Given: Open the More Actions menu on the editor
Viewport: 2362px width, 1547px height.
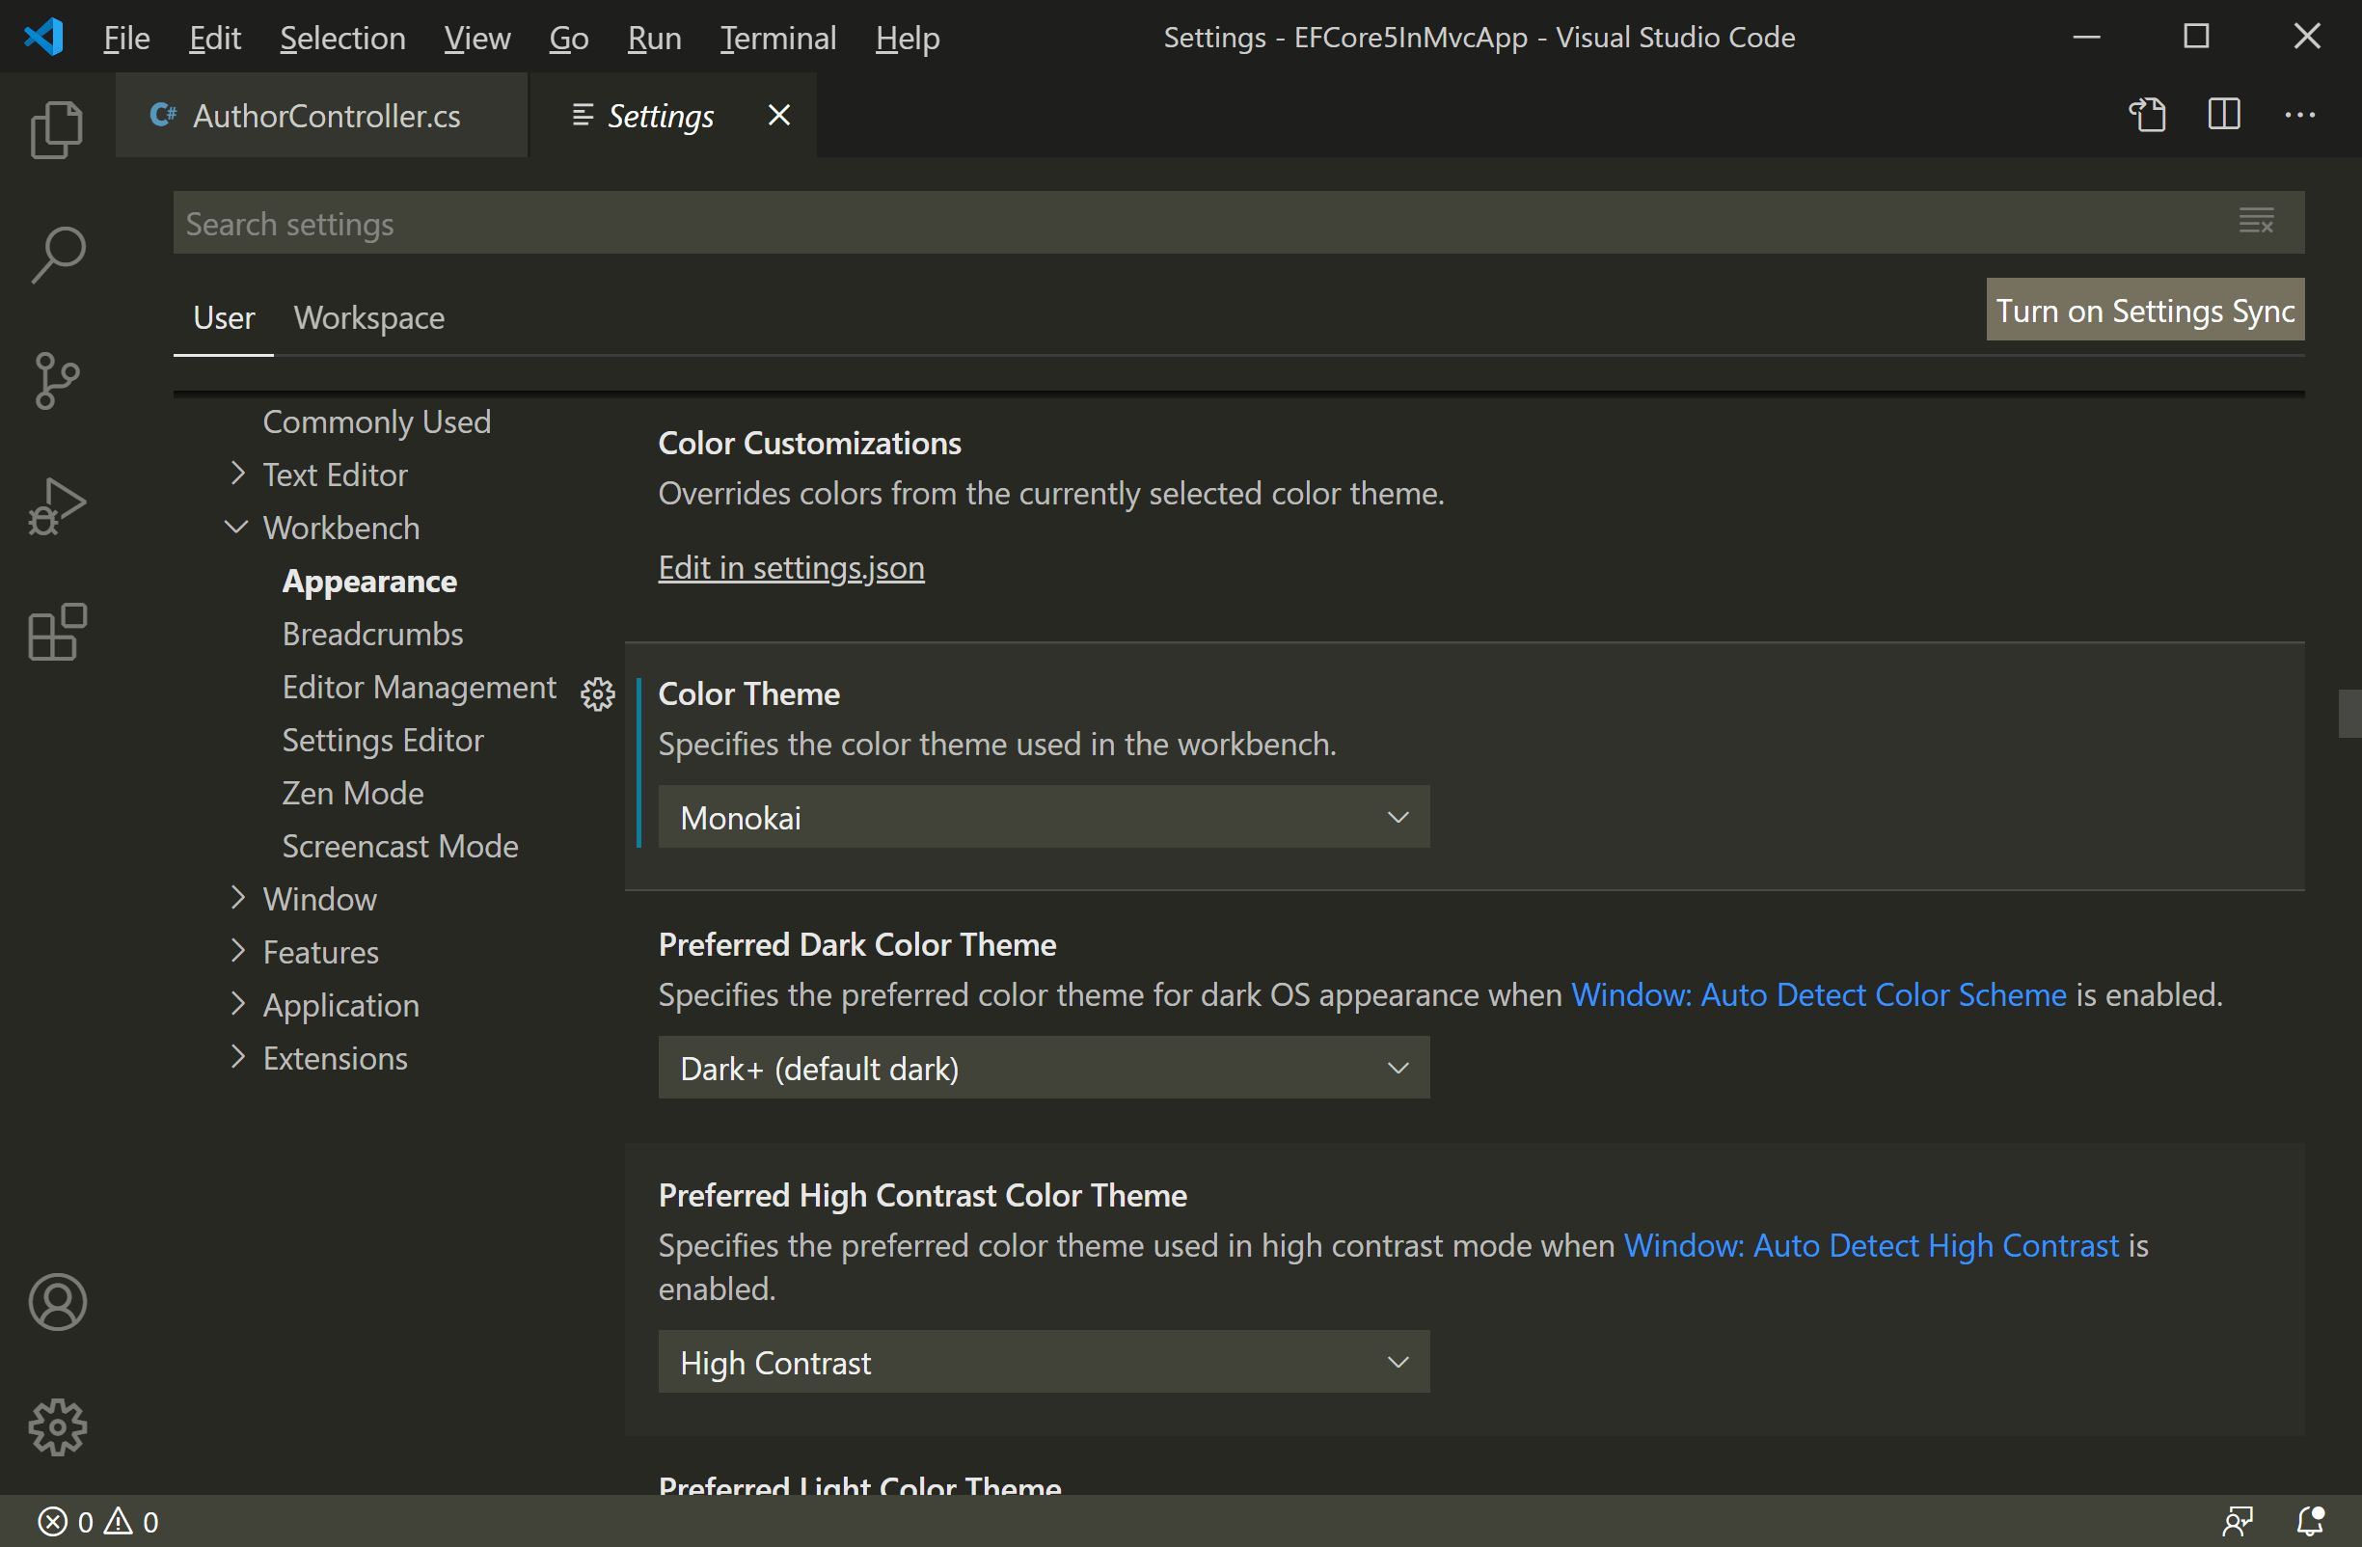Looking at the screenshot, I should (2300, 114).
